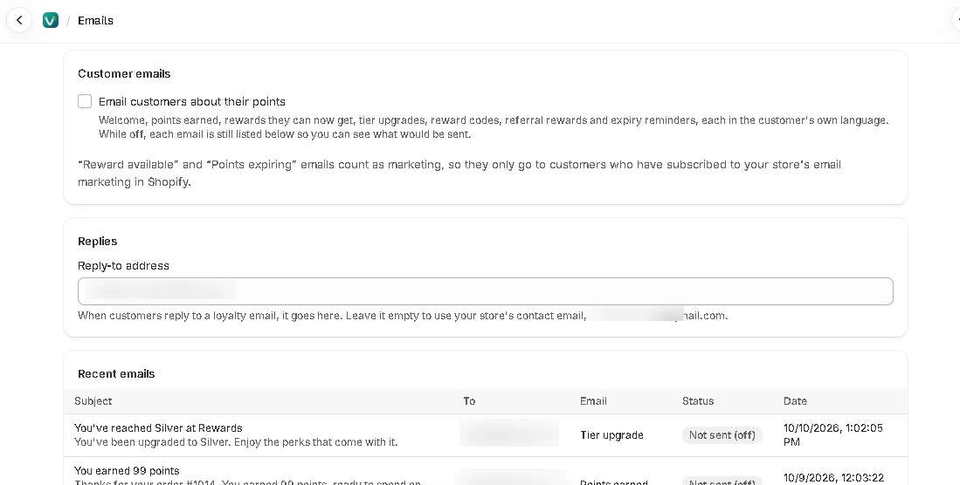Select the 'Welcome, points earned' description text
960x485 pixels.
tap(494, 127)
